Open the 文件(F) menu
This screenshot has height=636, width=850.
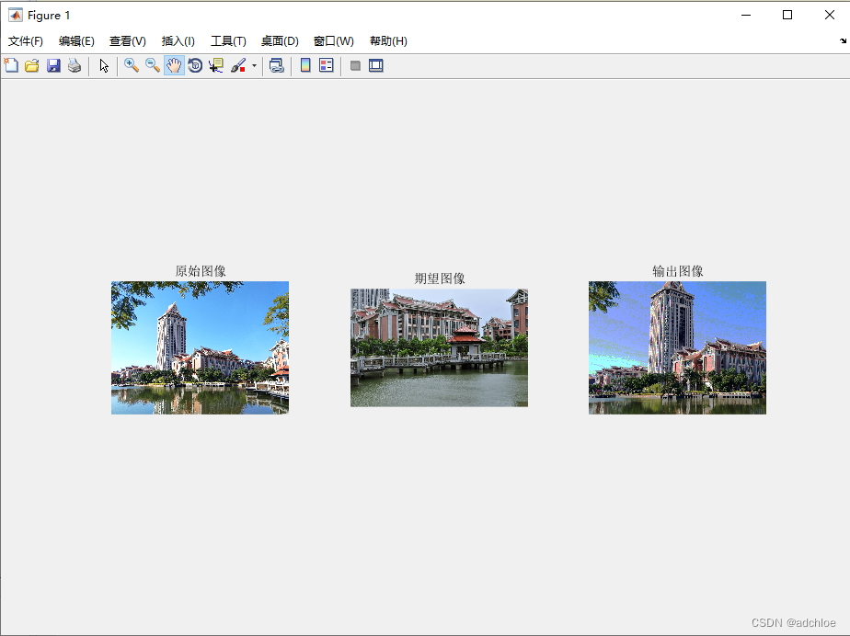click(x=26, y=41)
